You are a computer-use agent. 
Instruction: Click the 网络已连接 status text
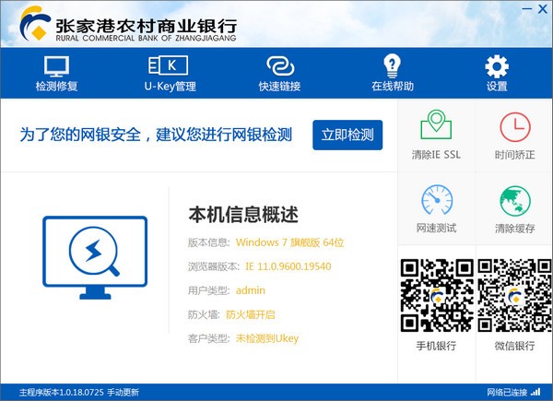507,392
